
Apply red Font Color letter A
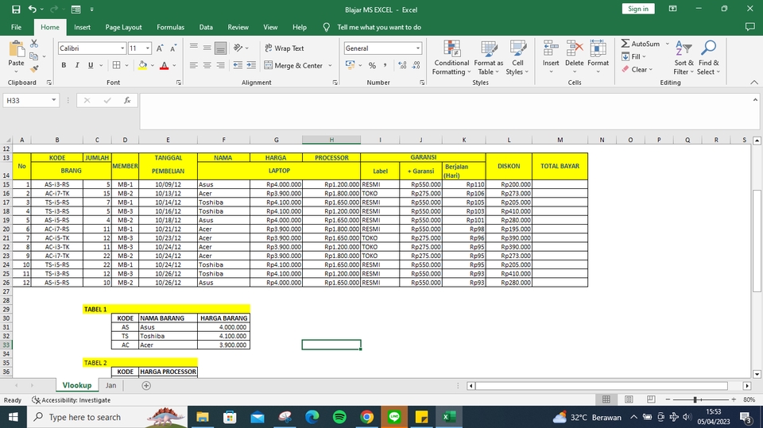[164, 65]
